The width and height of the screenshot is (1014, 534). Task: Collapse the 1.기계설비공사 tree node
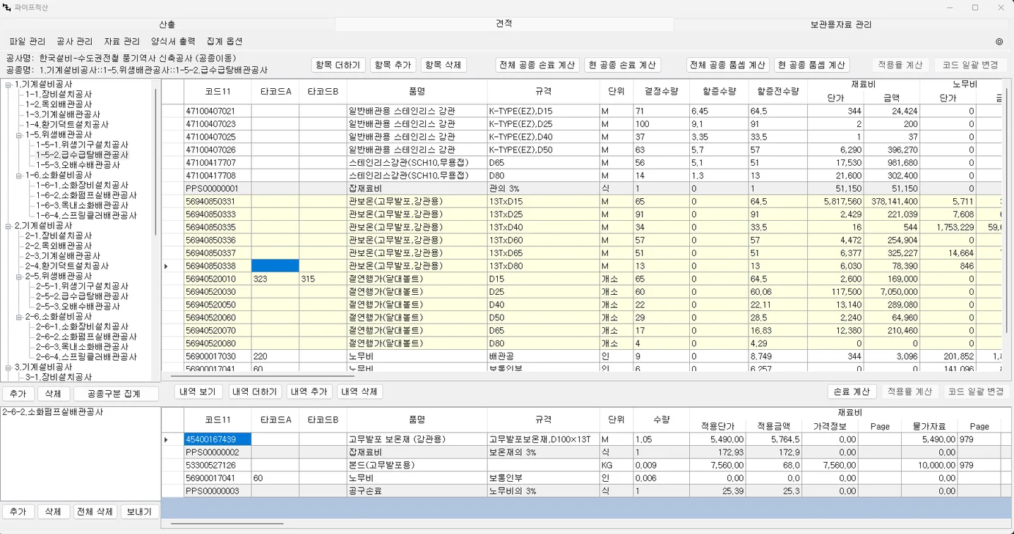click(x=8, y=84)
